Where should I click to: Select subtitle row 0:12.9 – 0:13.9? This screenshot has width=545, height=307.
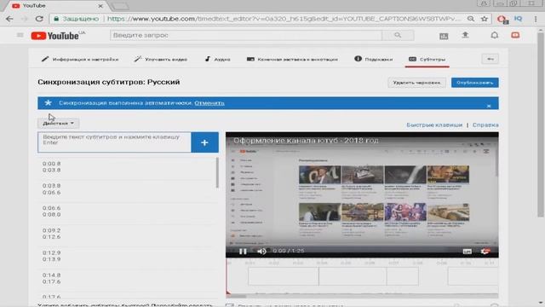127,256
